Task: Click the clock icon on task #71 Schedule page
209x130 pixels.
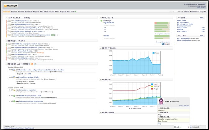Action: [10, 21]
